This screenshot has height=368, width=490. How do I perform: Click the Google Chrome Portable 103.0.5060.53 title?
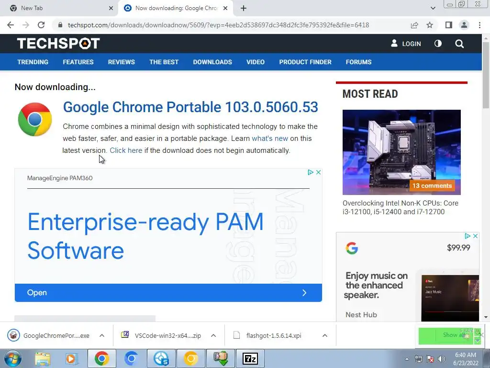click(190, 107)
